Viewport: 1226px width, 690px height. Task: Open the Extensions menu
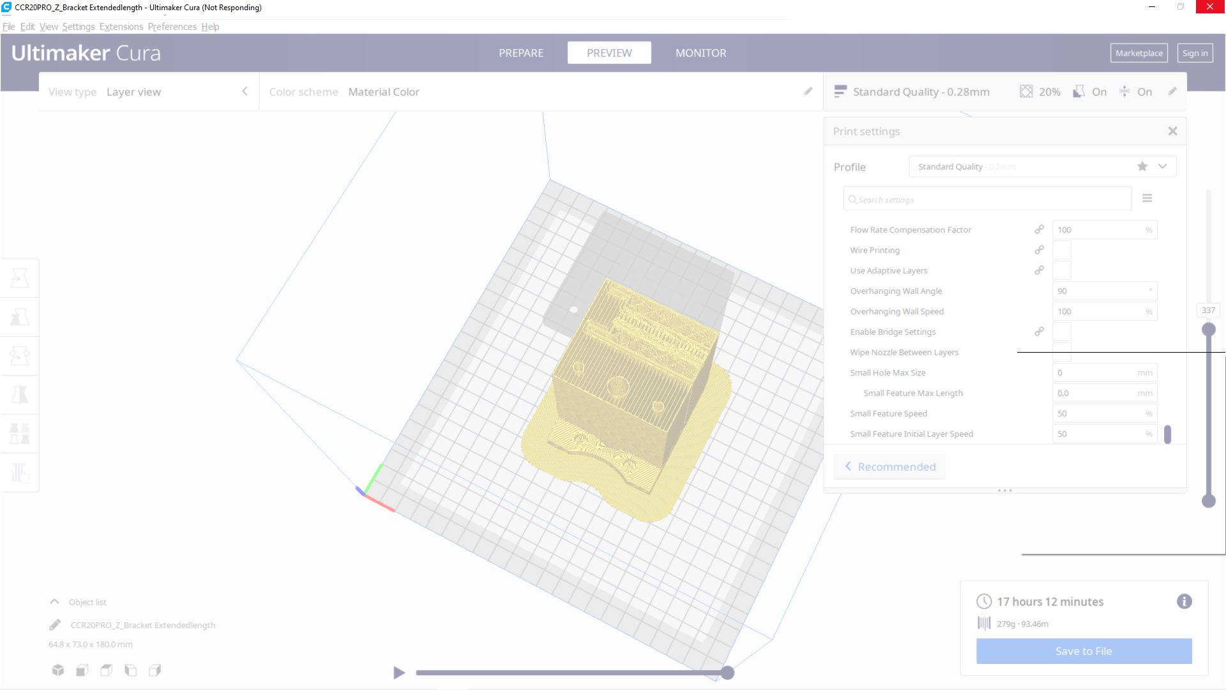(x=121, y=27)
